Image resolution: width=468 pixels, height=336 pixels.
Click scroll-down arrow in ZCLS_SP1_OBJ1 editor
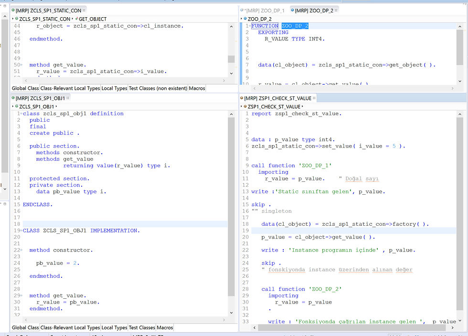tap(231, 313)
